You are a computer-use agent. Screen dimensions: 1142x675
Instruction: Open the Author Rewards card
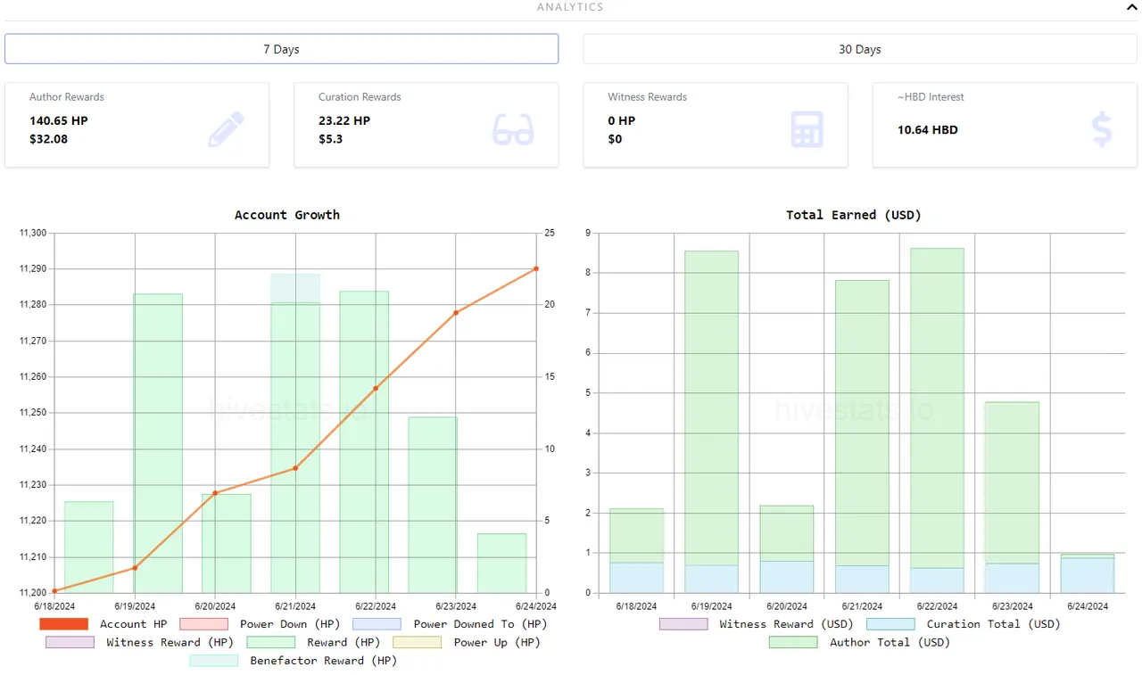[x=137, y=125]
